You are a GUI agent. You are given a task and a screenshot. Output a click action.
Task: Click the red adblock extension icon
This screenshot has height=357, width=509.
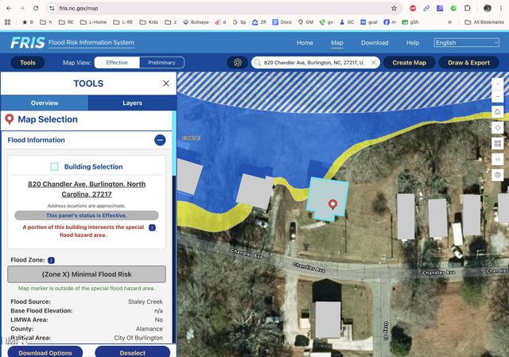click(413, 8)
